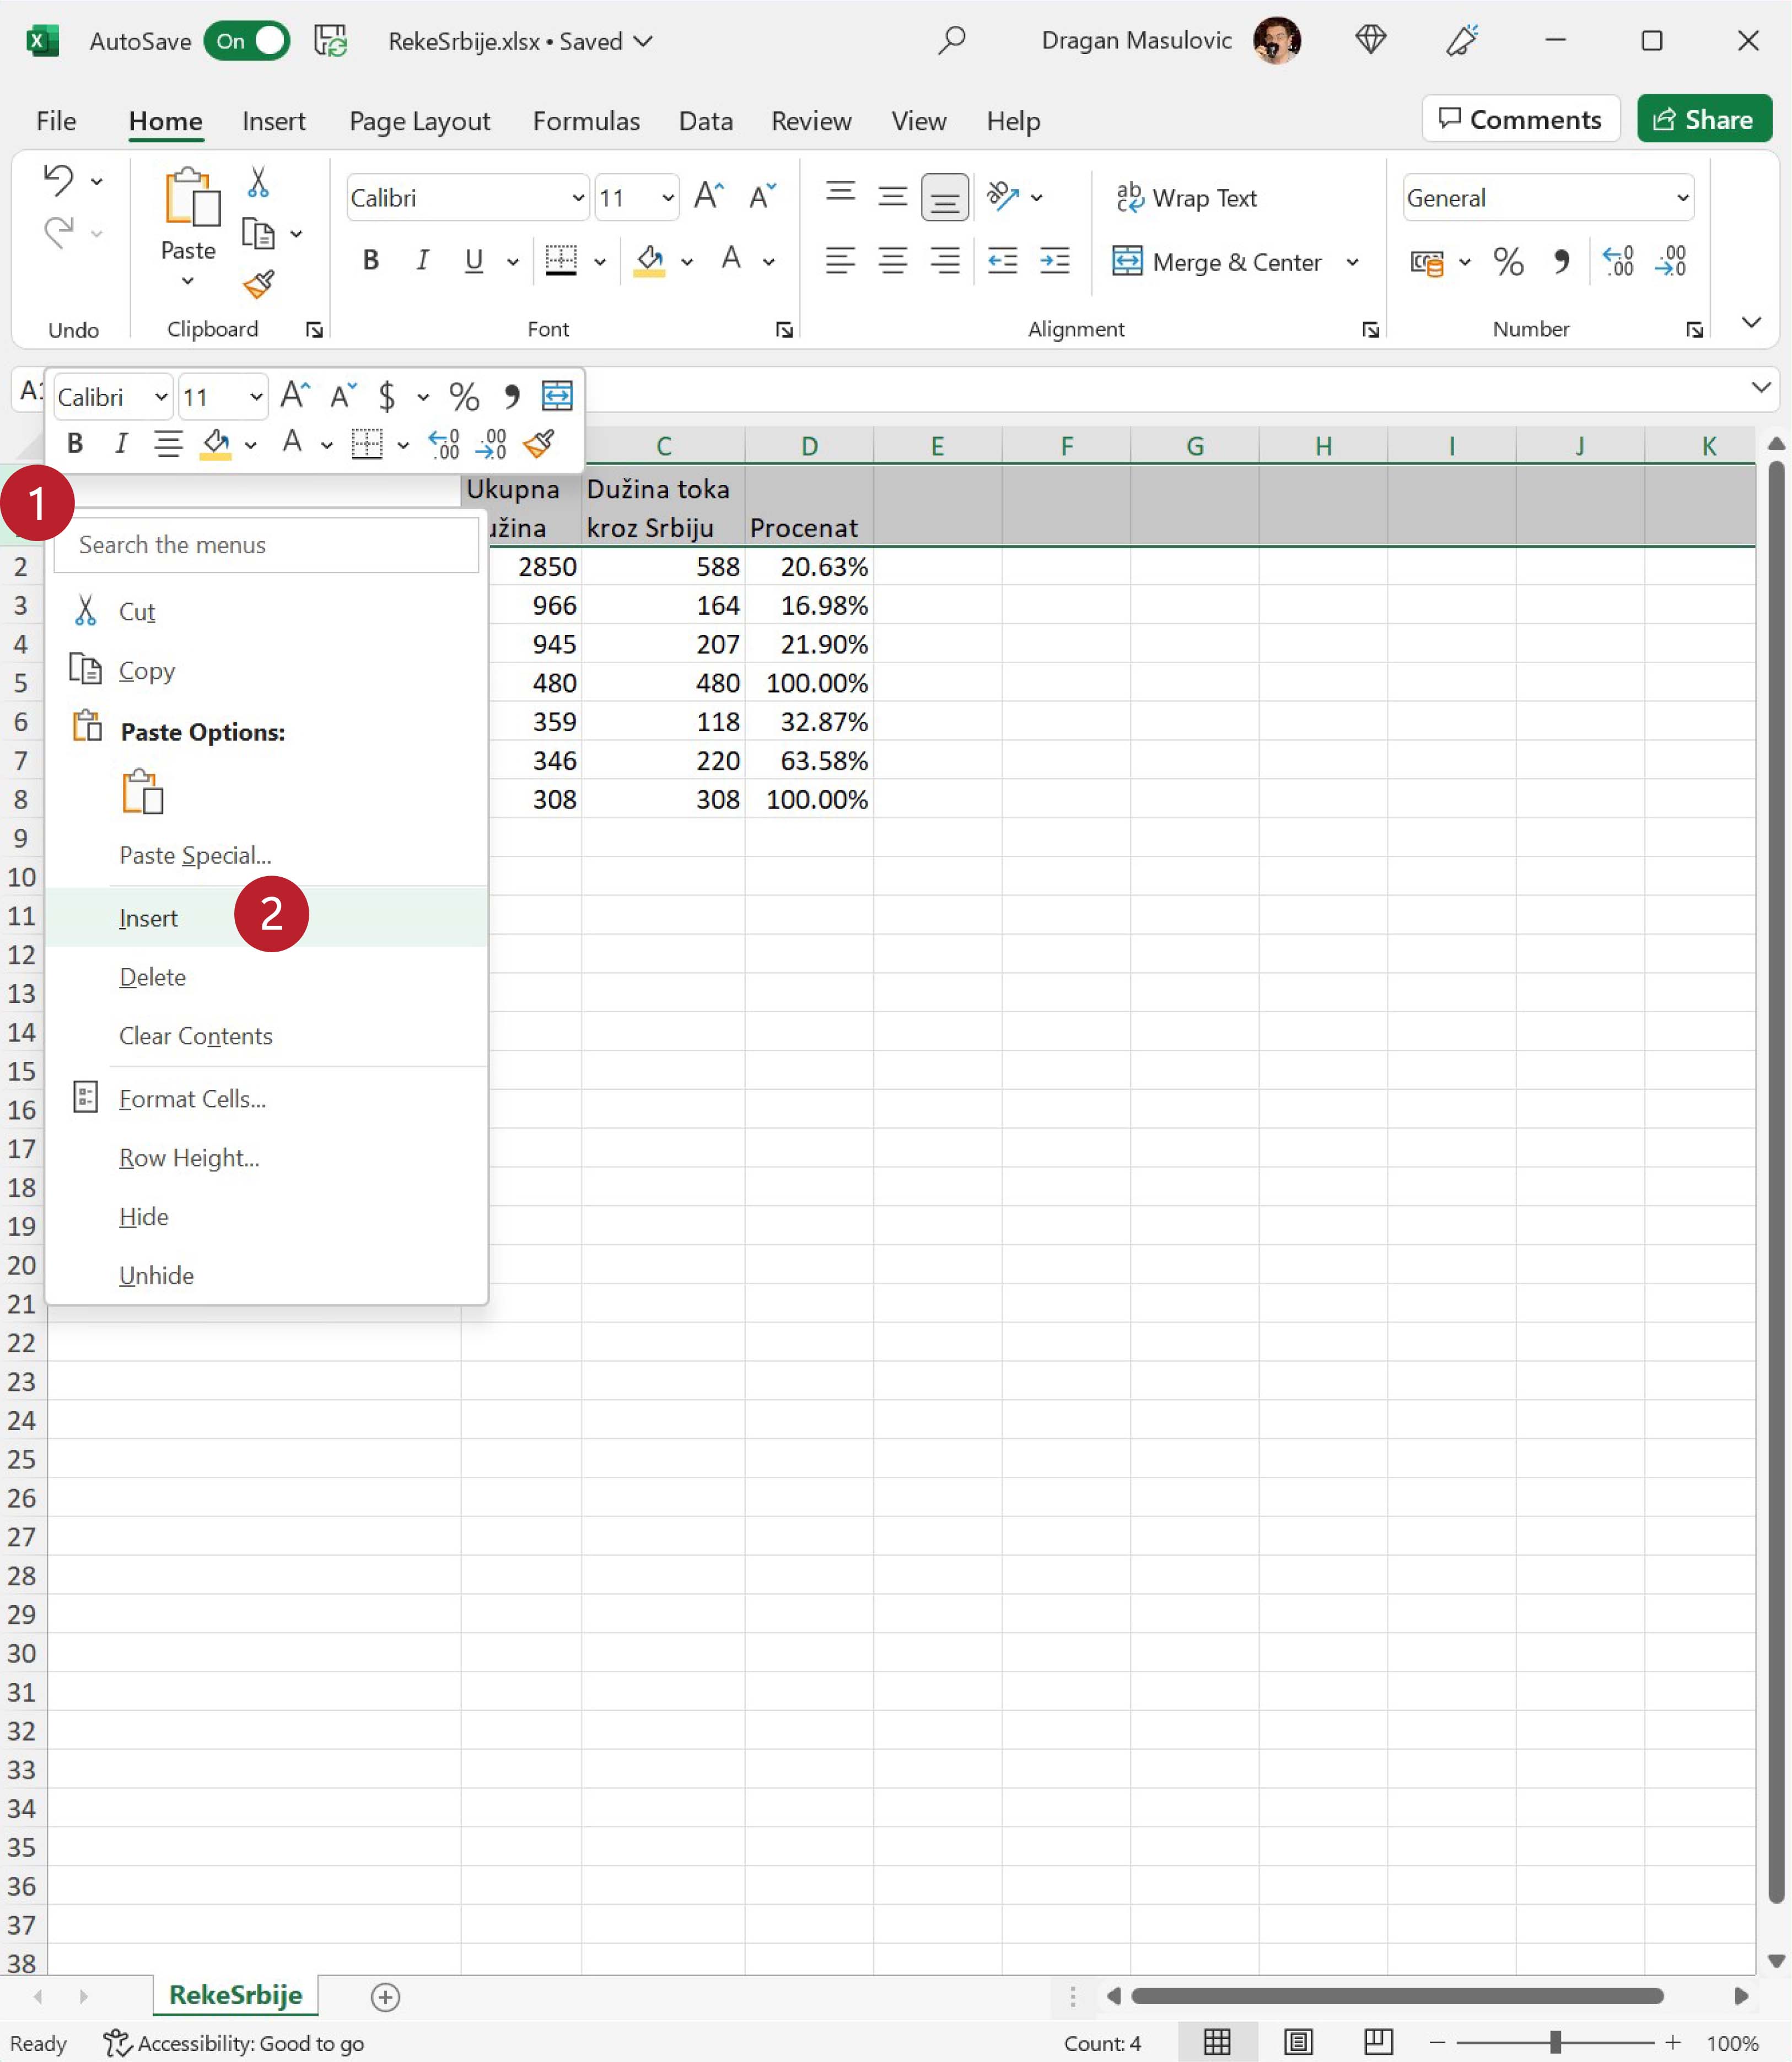Open the ribbon Calibri font name dropdown
Viewport: 1792px width, 2062px height.
tap(578, 198)
